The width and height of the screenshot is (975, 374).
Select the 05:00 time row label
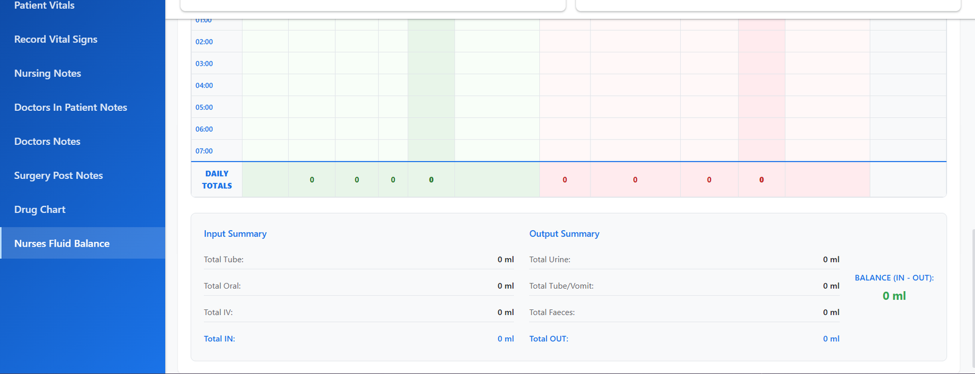click(204, 108)
